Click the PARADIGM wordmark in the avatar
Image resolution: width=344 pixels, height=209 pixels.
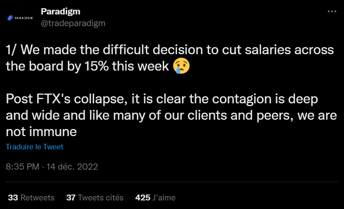click(23, 18)
